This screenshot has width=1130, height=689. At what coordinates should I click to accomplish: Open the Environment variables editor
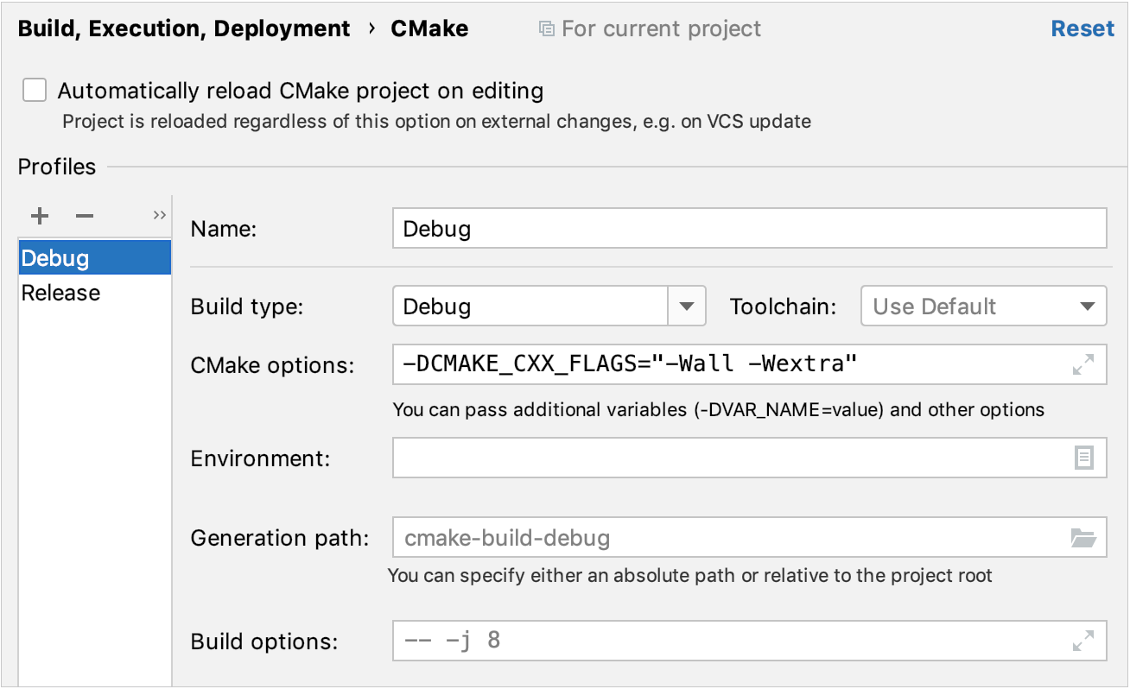(x=1086, y=458)
